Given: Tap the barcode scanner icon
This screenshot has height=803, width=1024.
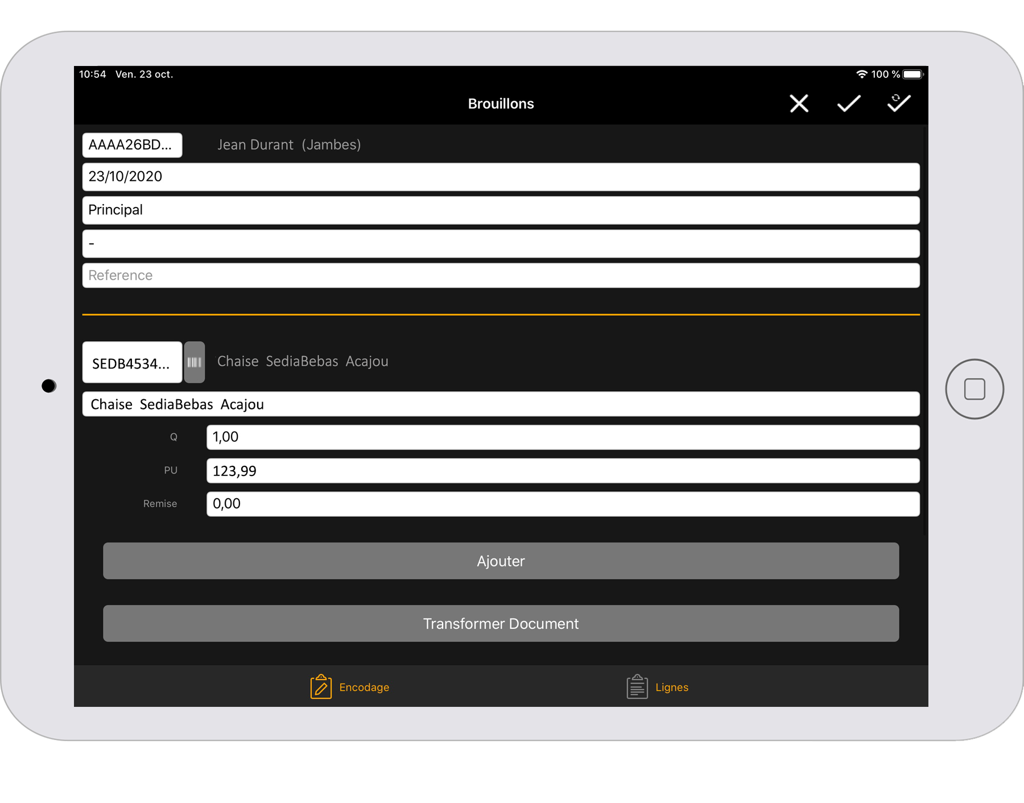Looking at the screenshot, I should coord(194,362).
